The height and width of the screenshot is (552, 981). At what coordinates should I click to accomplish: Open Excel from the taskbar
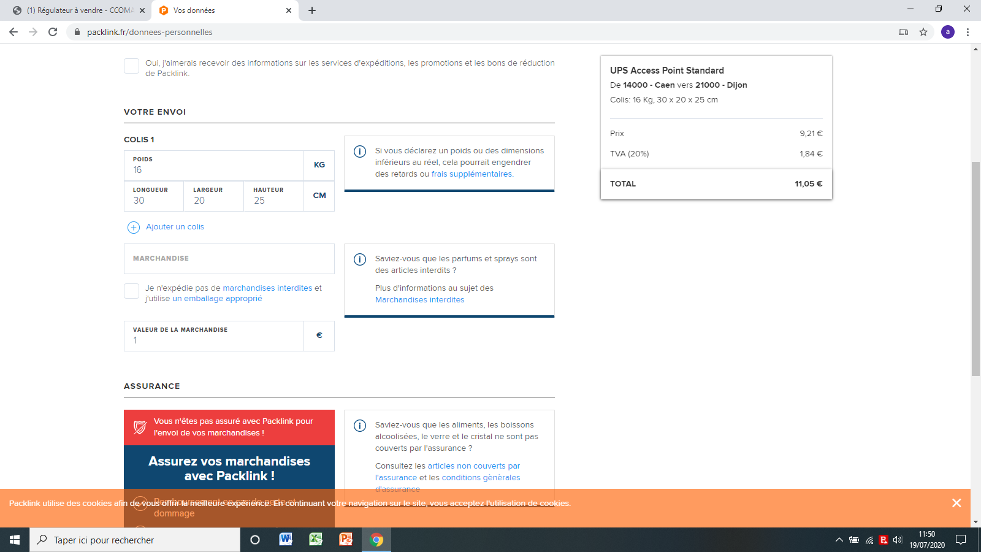click(x=316, y=540)
